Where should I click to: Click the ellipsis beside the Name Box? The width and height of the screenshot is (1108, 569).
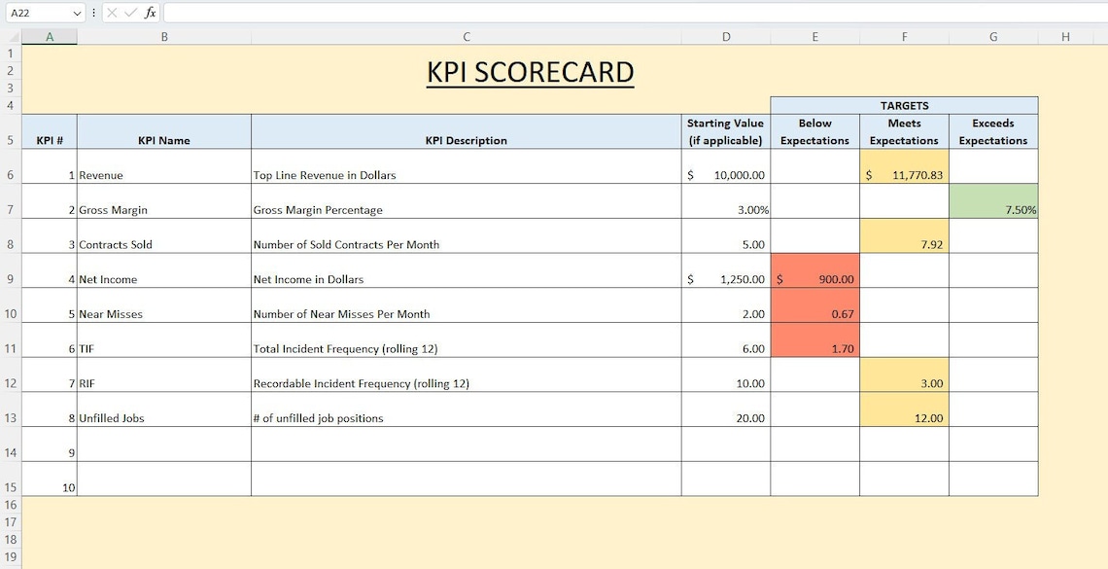pyautogui.click(x=92, y=13)
